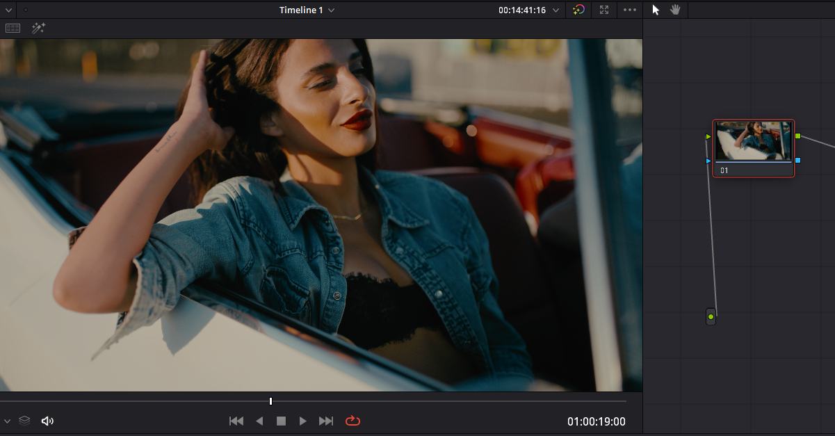Select the hand pan tool

675,10
